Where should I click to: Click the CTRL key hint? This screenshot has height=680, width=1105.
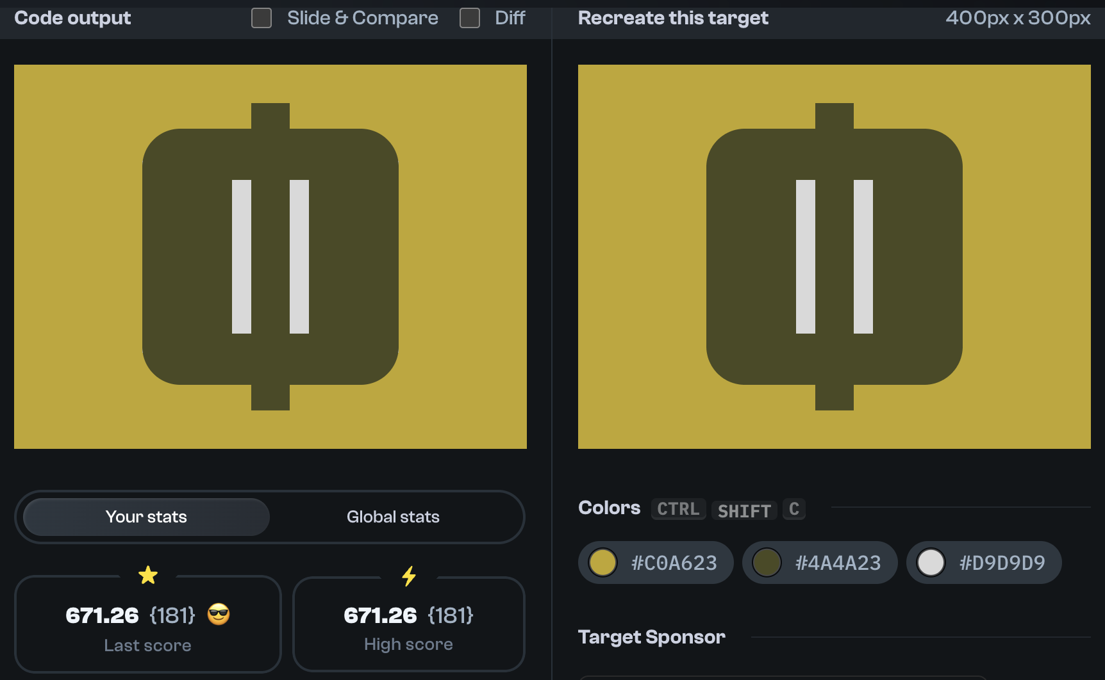tap(678, 509)
